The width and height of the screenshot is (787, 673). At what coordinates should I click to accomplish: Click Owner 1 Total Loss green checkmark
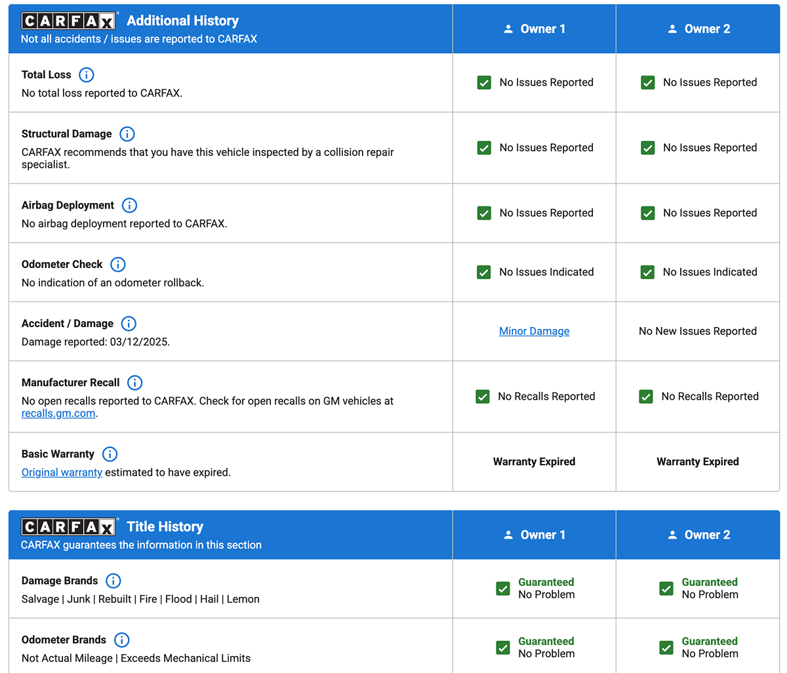pyautogui.click(x=484, y=83)
